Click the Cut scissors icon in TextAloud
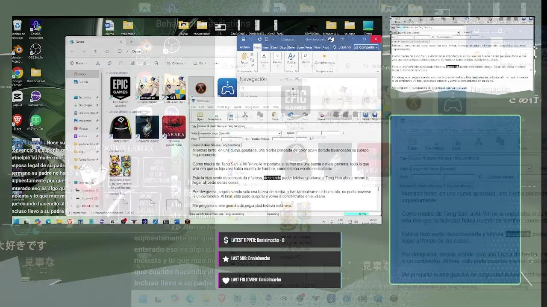547x307 pixels. coord(245,115)
